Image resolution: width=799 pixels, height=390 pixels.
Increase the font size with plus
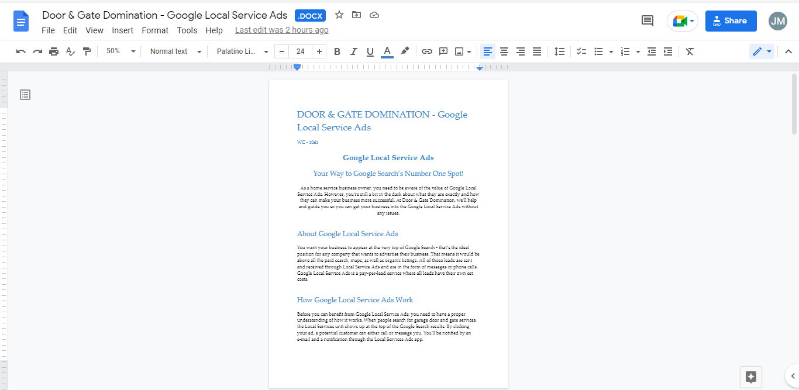(319, 51)
